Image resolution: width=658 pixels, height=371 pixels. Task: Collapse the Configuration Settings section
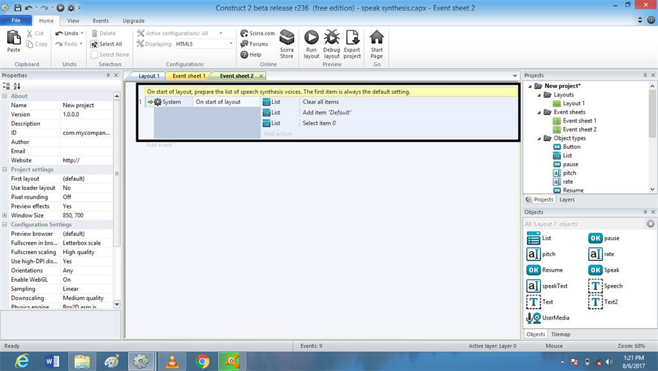(4, 224)
